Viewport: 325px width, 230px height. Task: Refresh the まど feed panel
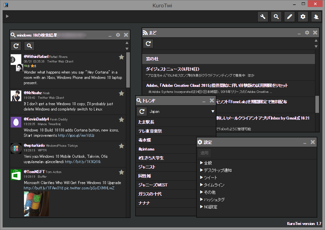(x=148, y=43)
